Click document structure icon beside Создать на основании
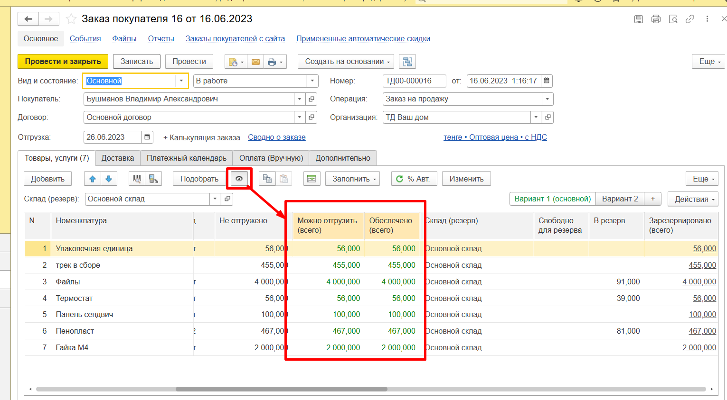The image size is (727, 400). click(407, 62)
